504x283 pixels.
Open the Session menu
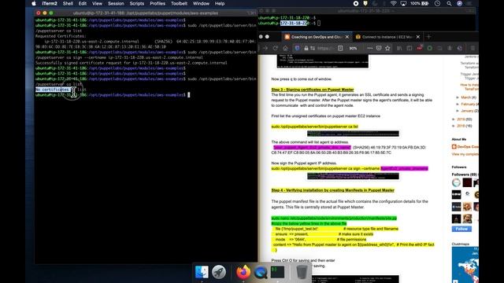pos(116,3)
